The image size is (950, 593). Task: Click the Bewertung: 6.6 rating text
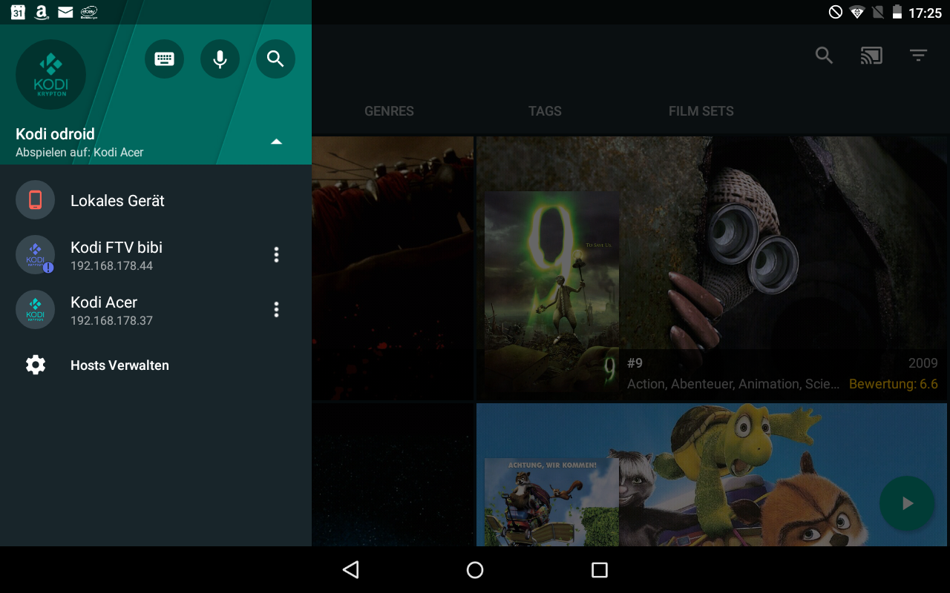894,384
